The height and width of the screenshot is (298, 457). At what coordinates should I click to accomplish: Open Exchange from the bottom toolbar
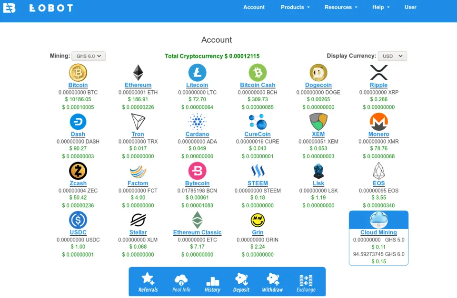coord(306,283)
